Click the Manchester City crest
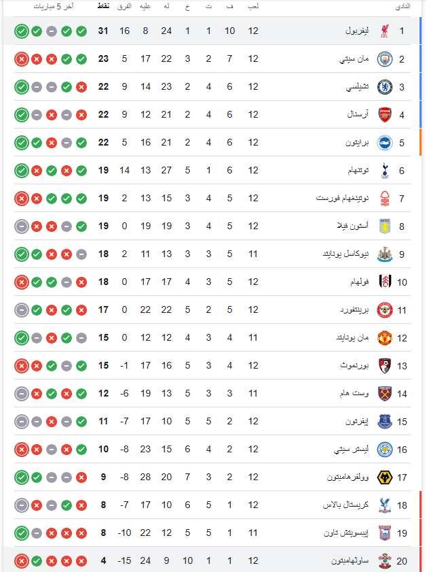 coord(385,59)
